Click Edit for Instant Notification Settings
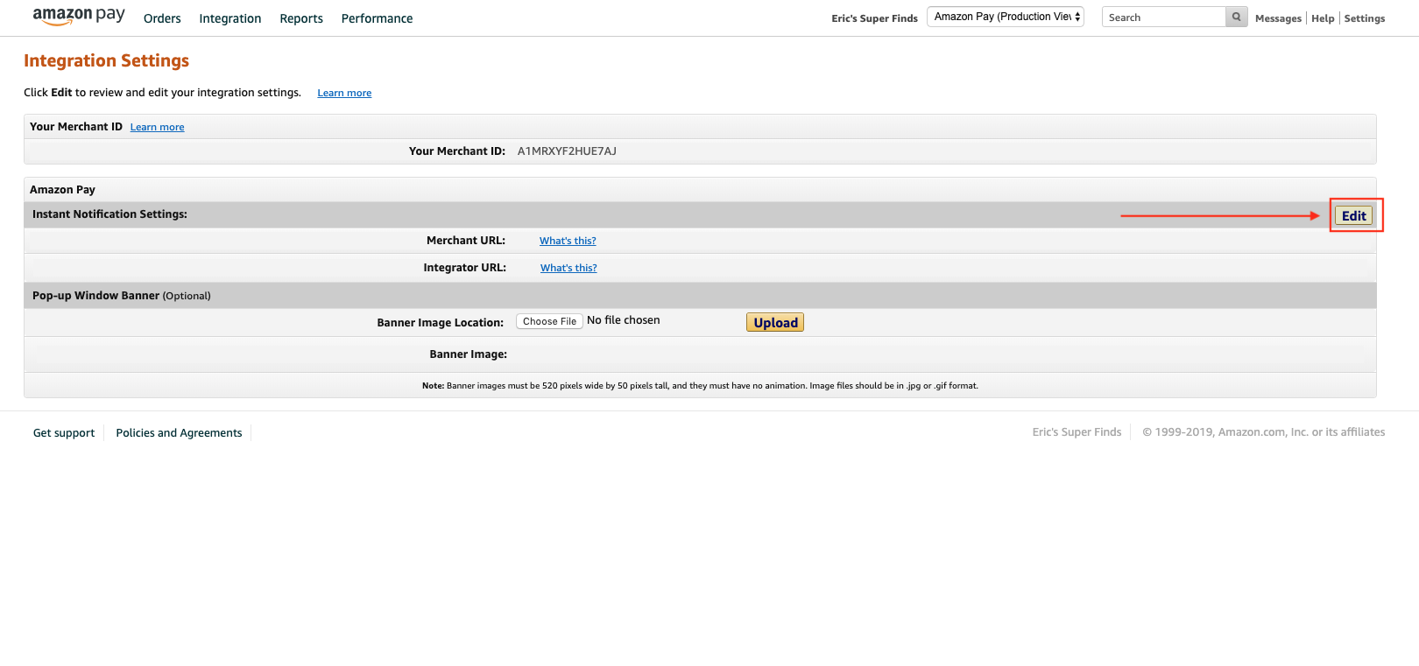Image resolution: width=1419 pixels, height=666 pixels. (x=1353, y=215)
